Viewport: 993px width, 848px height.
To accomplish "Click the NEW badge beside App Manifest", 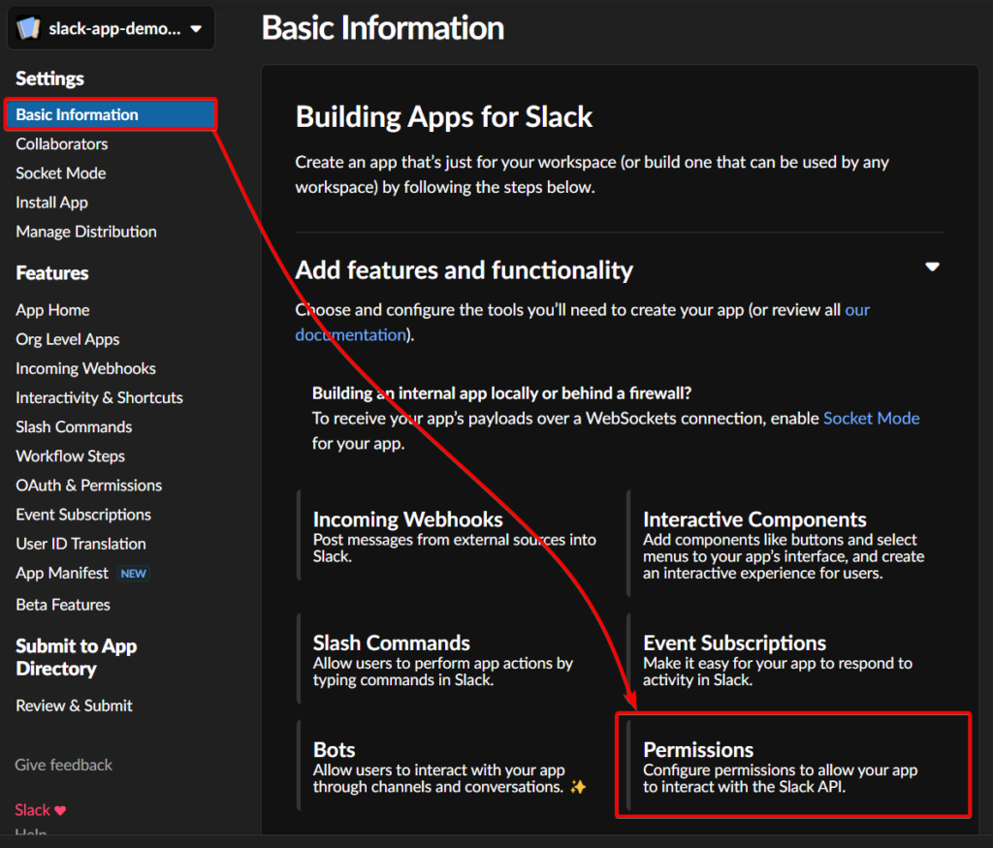I will pos(133,574).
